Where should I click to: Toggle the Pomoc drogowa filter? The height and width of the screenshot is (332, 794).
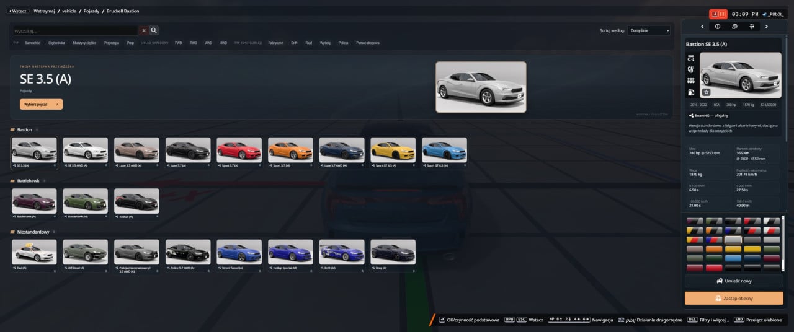367,43
